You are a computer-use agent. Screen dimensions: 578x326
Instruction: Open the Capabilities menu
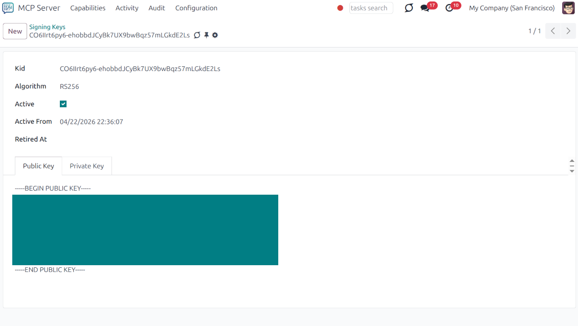(87, 8)
